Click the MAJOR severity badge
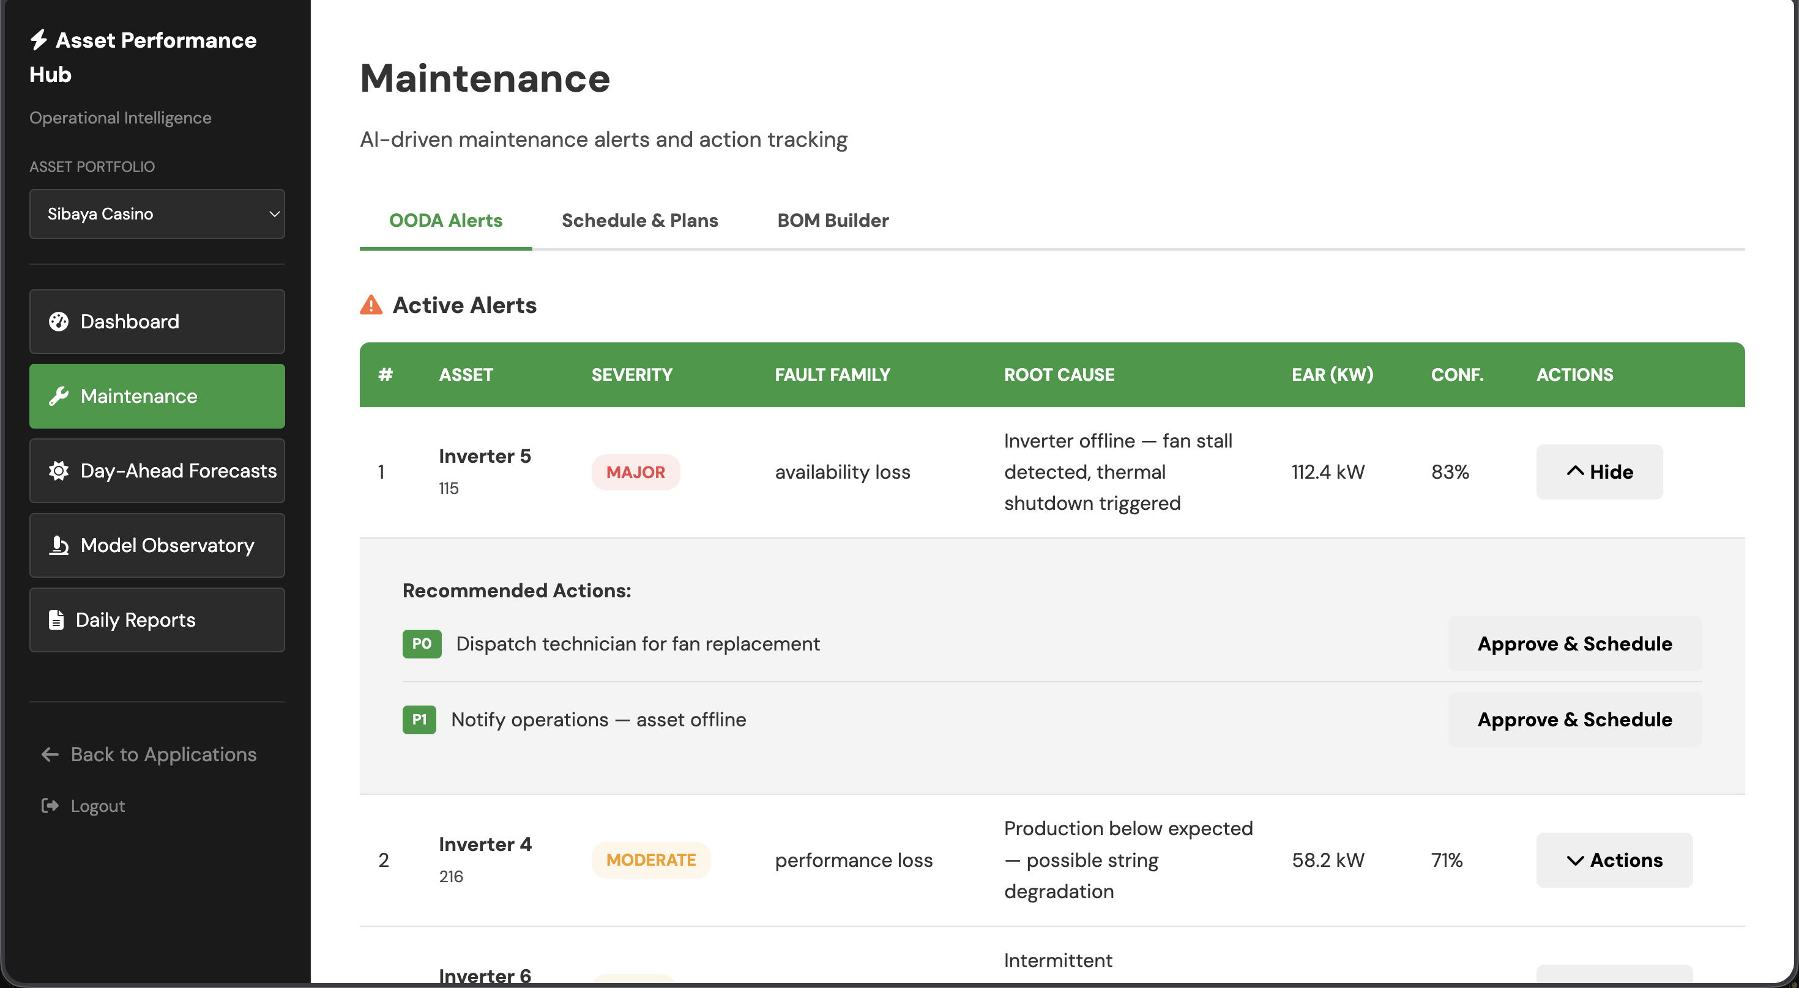Image resolution: width=1799 pixels, height=988 pixels. tap(636, 473)
